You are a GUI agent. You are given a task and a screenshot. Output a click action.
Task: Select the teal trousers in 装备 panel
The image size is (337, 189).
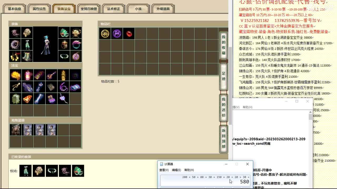(27, 45)
